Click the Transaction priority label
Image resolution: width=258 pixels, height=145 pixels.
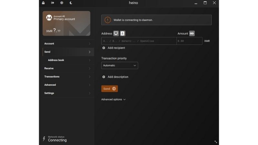click(x=114, y=58)
